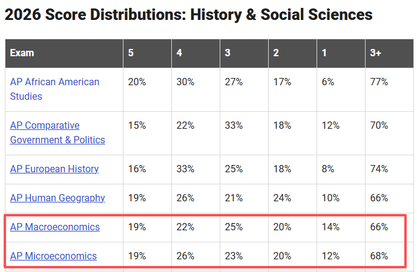The width and height of the screenshot is (417, 272).
Task: Open AP Comparative Government & Politics link
Action: click(x=57, y=132)
